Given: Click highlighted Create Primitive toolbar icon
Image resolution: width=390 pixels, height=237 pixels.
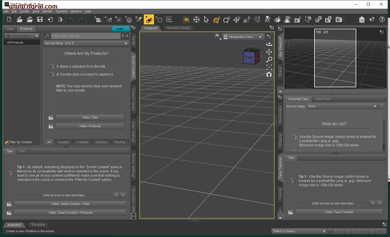Looking at the screenshot, I should click(x=149, y=19).
